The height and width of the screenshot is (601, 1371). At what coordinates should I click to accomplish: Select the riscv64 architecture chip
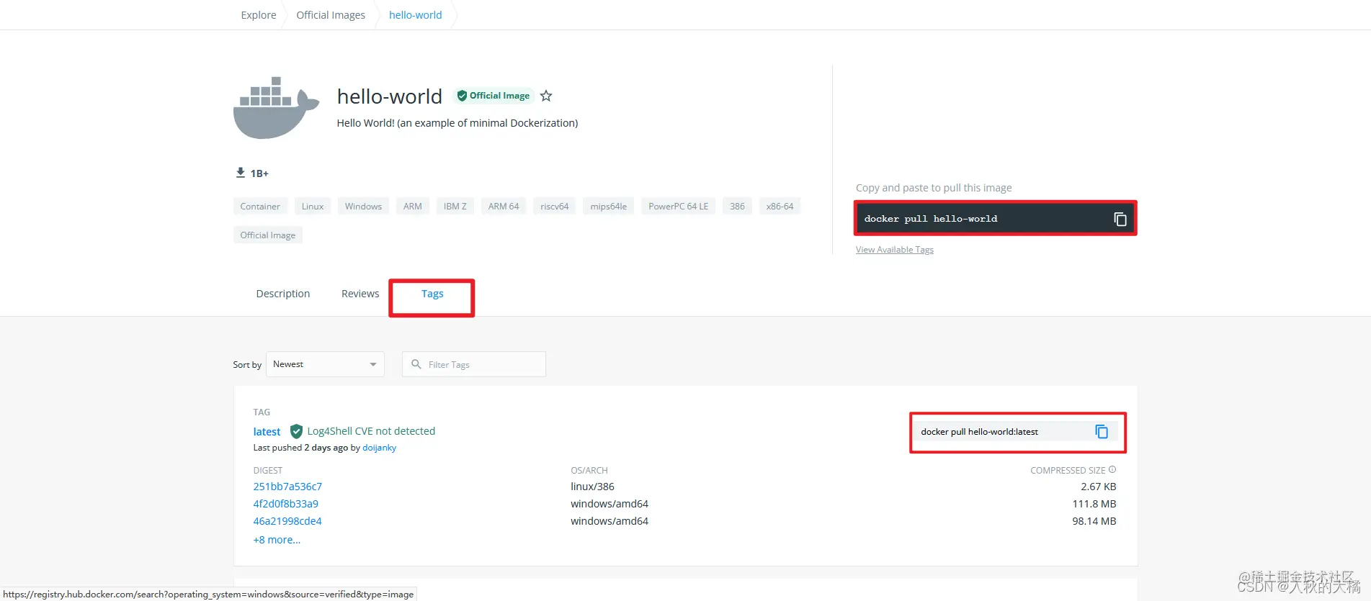tap(555, 207)
